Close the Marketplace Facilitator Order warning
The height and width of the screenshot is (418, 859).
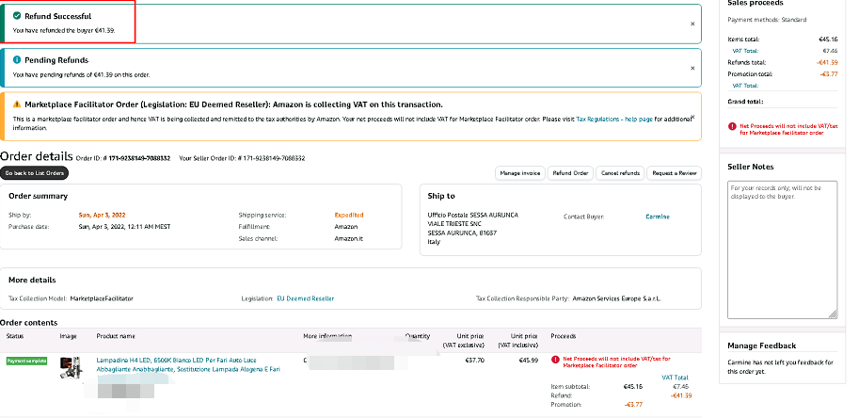[692, 117]
